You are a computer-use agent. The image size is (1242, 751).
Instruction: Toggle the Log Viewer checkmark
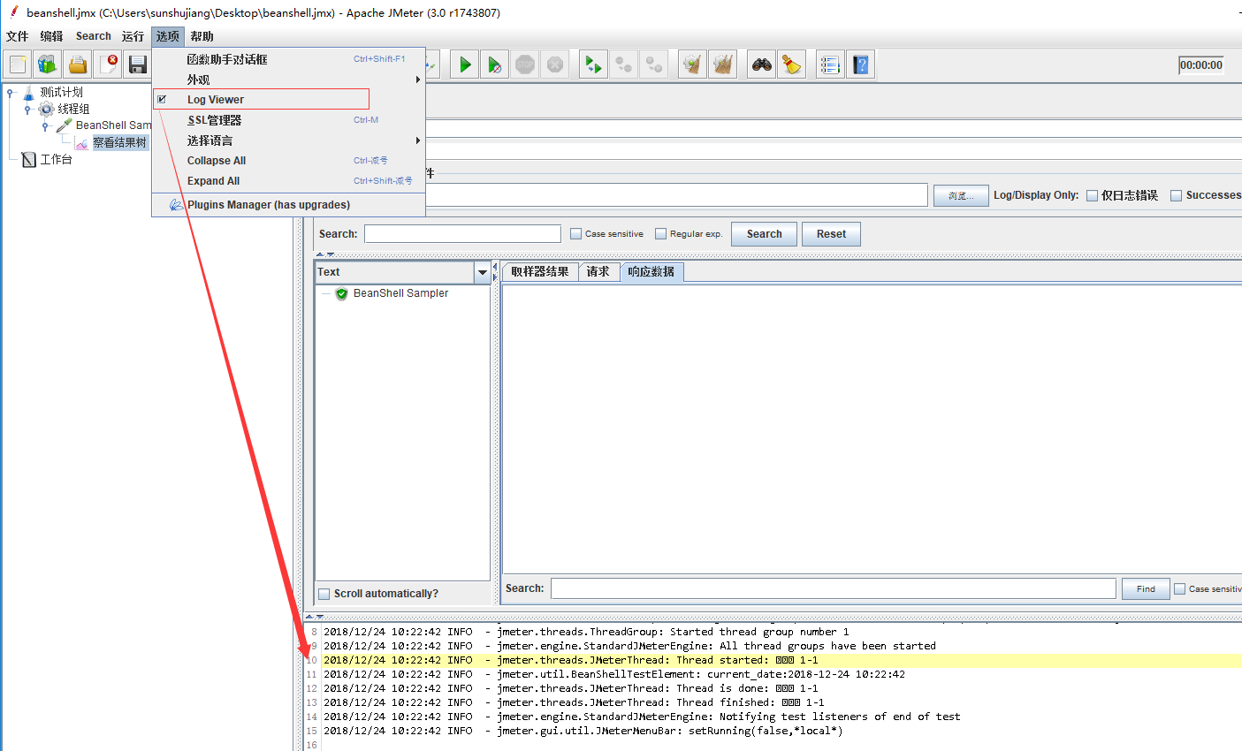pyautogui.click(x=162, y=100)
